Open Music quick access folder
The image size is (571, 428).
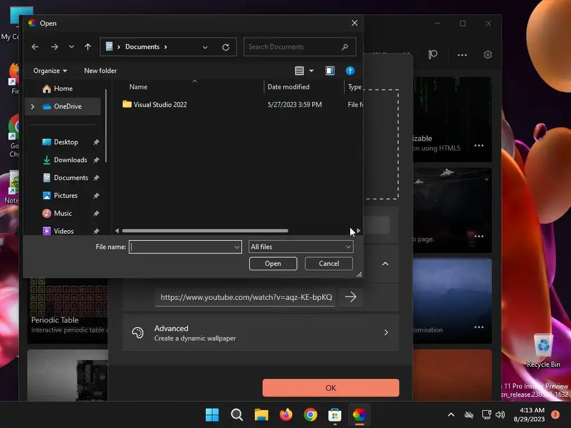62,213
